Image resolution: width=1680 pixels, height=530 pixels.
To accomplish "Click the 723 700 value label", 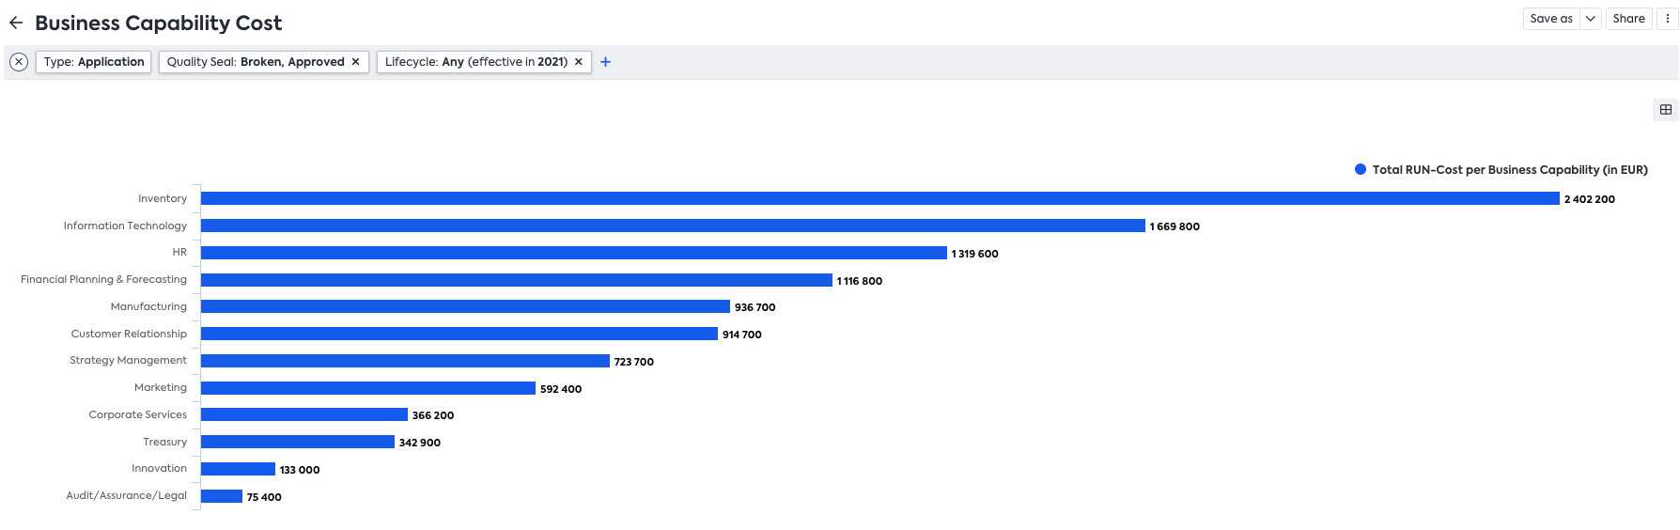I will pos(634,362).
